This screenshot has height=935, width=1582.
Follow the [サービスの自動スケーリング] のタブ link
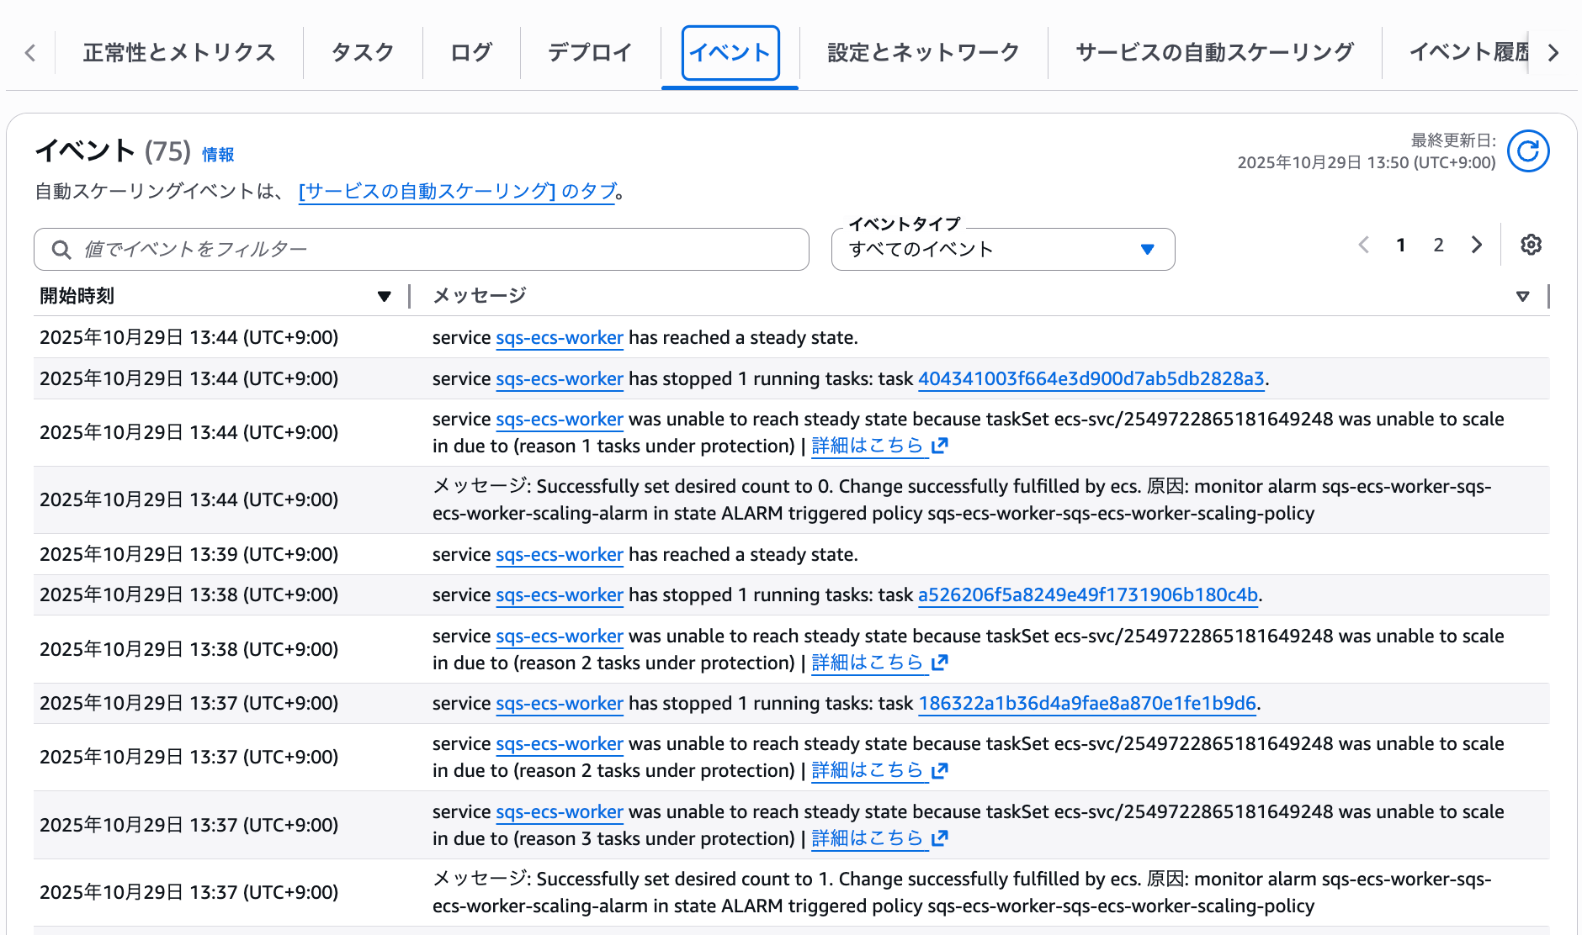(x=458, y=192)
